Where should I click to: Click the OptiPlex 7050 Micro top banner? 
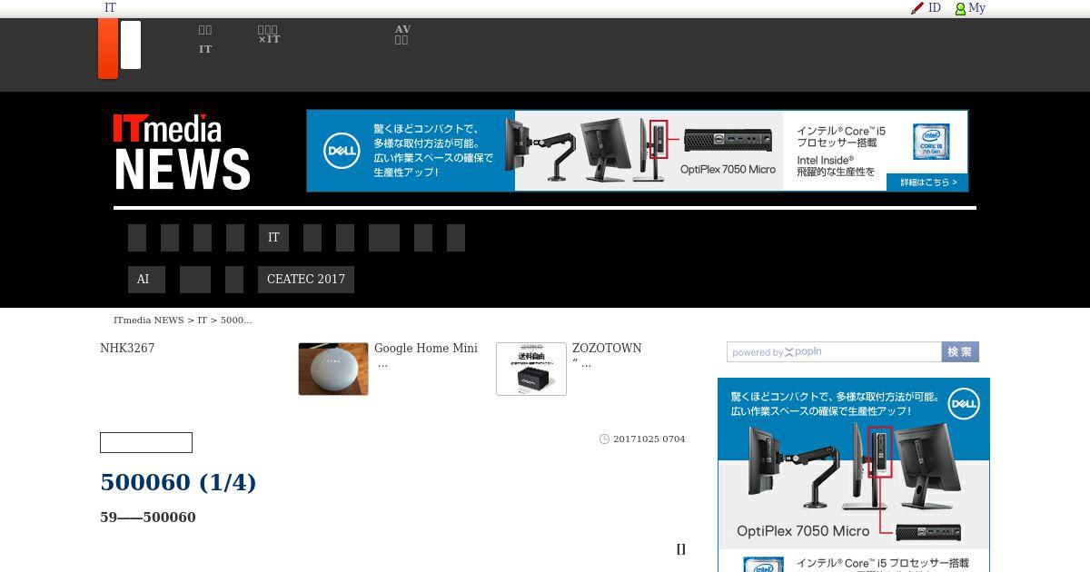637,151
